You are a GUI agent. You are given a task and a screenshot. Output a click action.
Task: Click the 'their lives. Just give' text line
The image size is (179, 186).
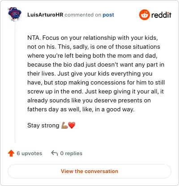[x=90, y=74]
